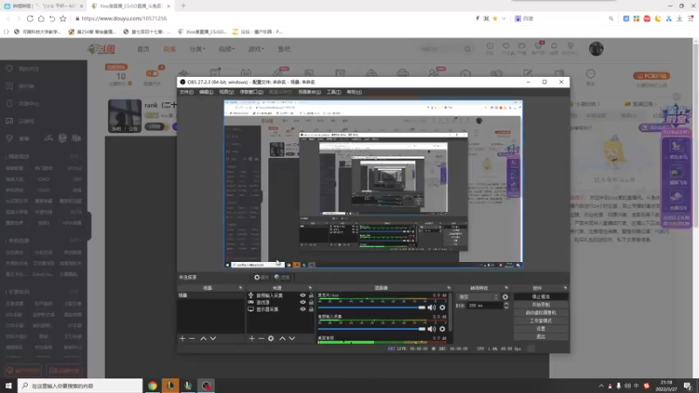This screenshot has width=699, height=393.
Task: Pop out the Audio Mixer dock using its header icon
Action: 449,288
